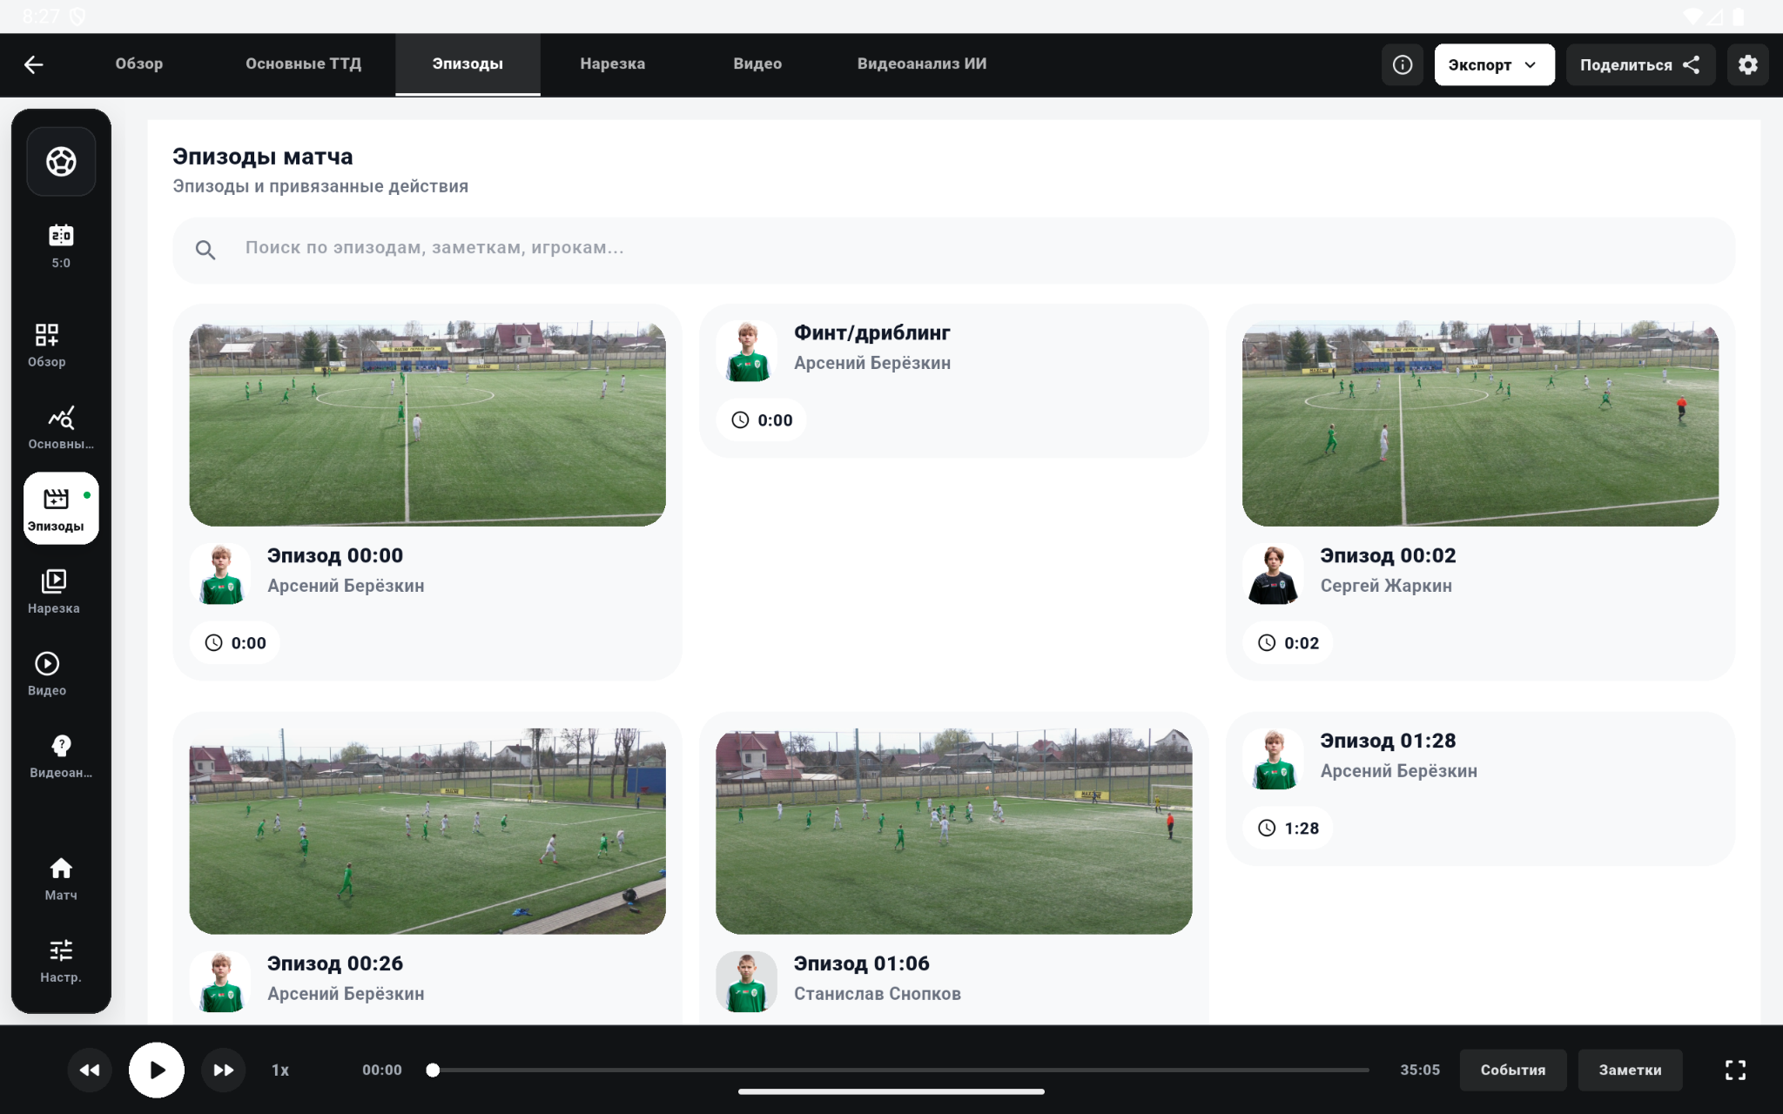Open Обзор in the left sidebar

(x=47, y=346)
